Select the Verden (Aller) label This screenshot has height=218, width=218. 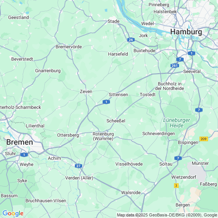coord(79,178)
